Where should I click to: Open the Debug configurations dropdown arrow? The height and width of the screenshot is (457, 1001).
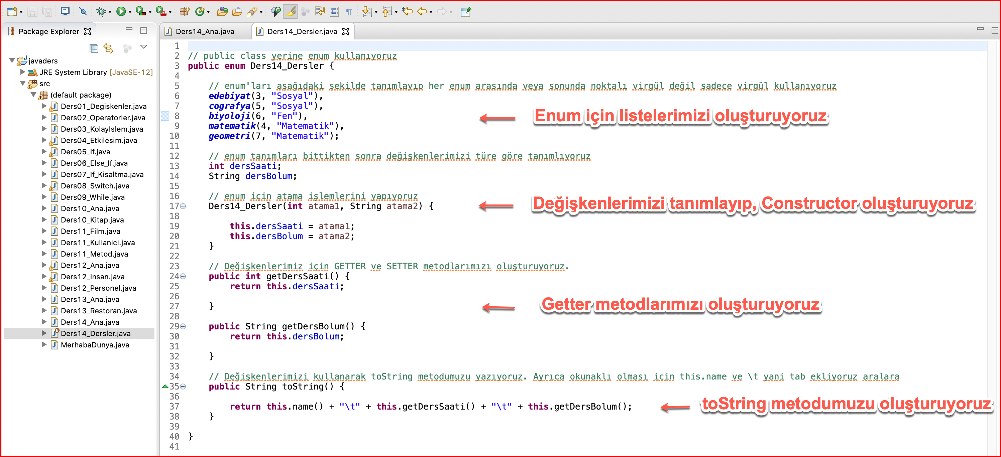110,12
